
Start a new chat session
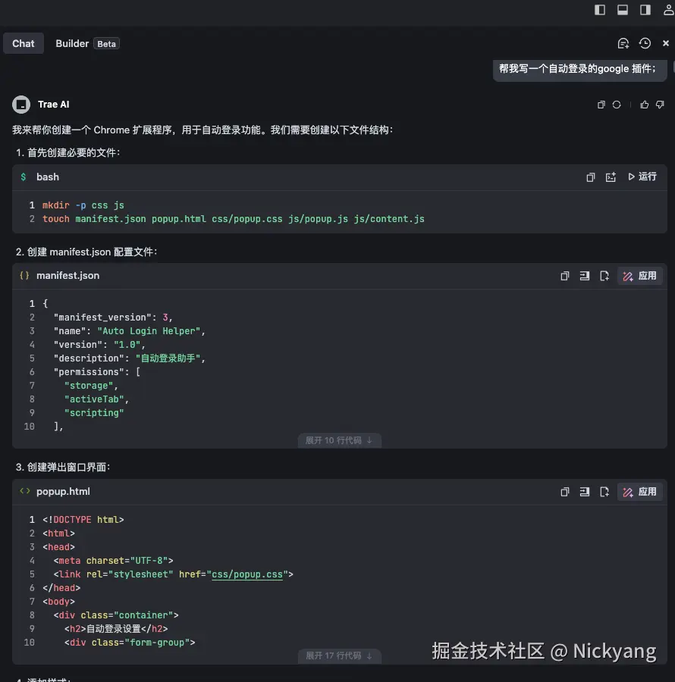pos(623,43)
